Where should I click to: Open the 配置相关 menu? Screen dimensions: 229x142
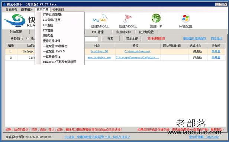27,10
